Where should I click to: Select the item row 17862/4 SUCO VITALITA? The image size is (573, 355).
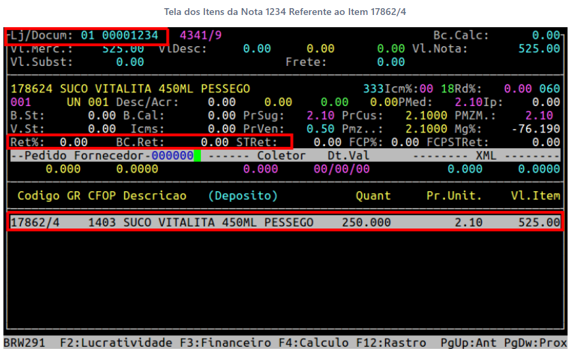tap(285, 222)
